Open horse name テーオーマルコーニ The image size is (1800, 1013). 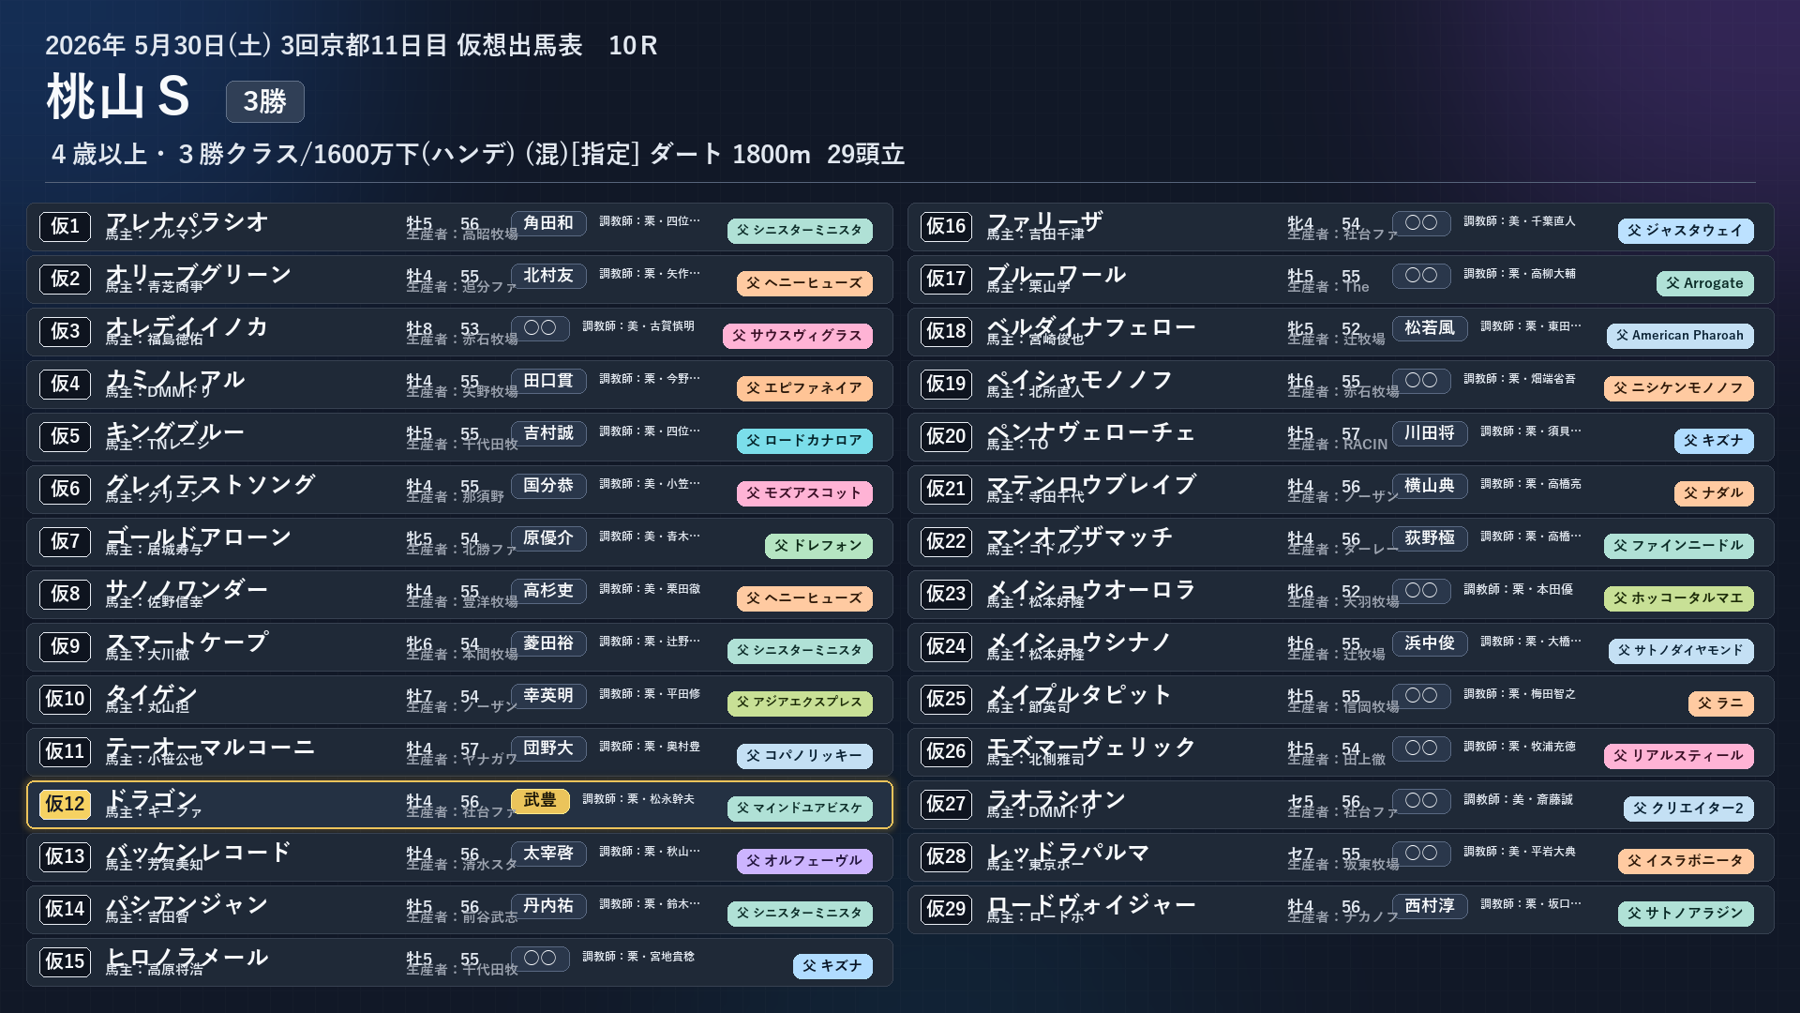[210, 747]
